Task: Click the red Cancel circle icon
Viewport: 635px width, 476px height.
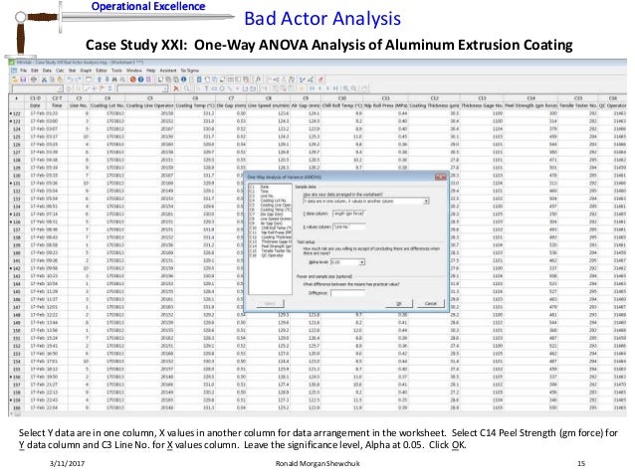Action: [x=132, y=79]
